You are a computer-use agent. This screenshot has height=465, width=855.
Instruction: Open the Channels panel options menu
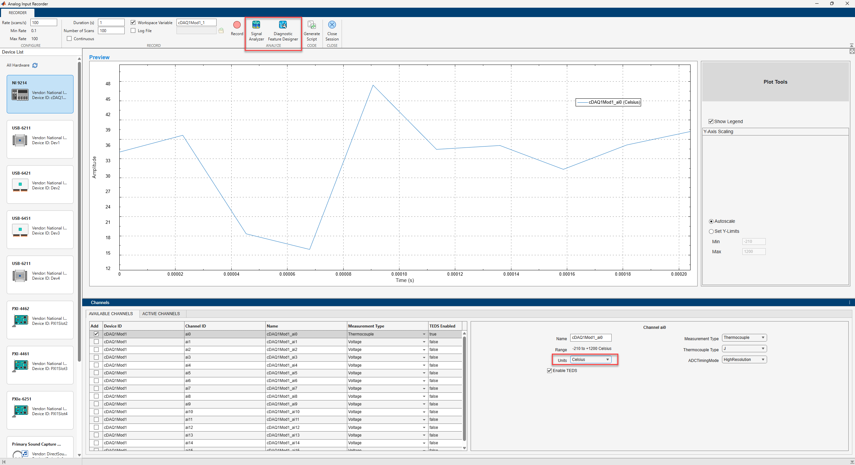pyautogui.click(x=849, y=302)
